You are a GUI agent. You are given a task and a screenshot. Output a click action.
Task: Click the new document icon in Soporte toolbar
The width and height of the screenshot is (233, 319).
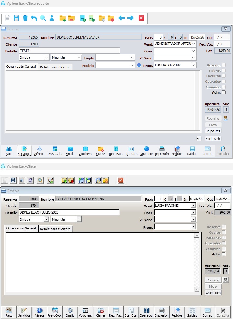(x=8, y=18)
